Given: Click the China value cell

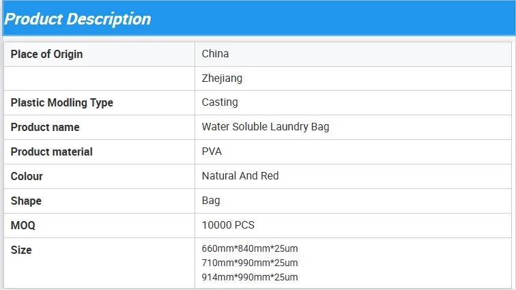Looking at the screenshot, I should 216,54.
